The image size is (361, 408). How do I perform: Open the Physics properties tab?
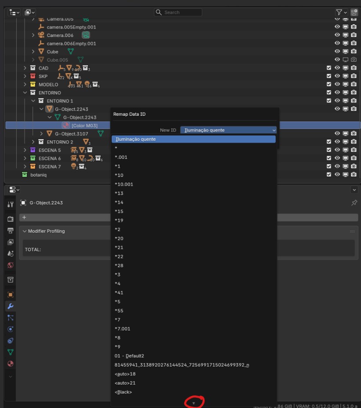11,329
